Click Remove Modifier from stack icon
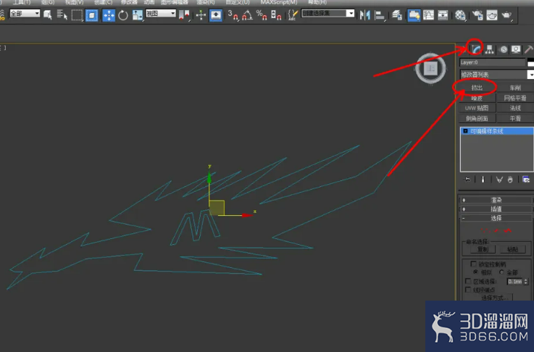 (x=510, y=180)
